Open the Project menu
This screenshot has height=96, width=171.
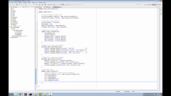(x=33, y=2)
